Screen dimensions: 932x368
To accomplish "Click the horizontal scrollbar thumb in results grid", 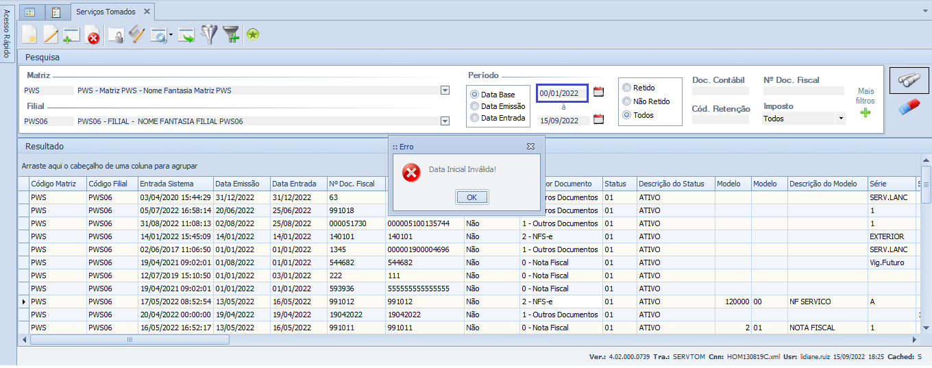I will (129, 340).
